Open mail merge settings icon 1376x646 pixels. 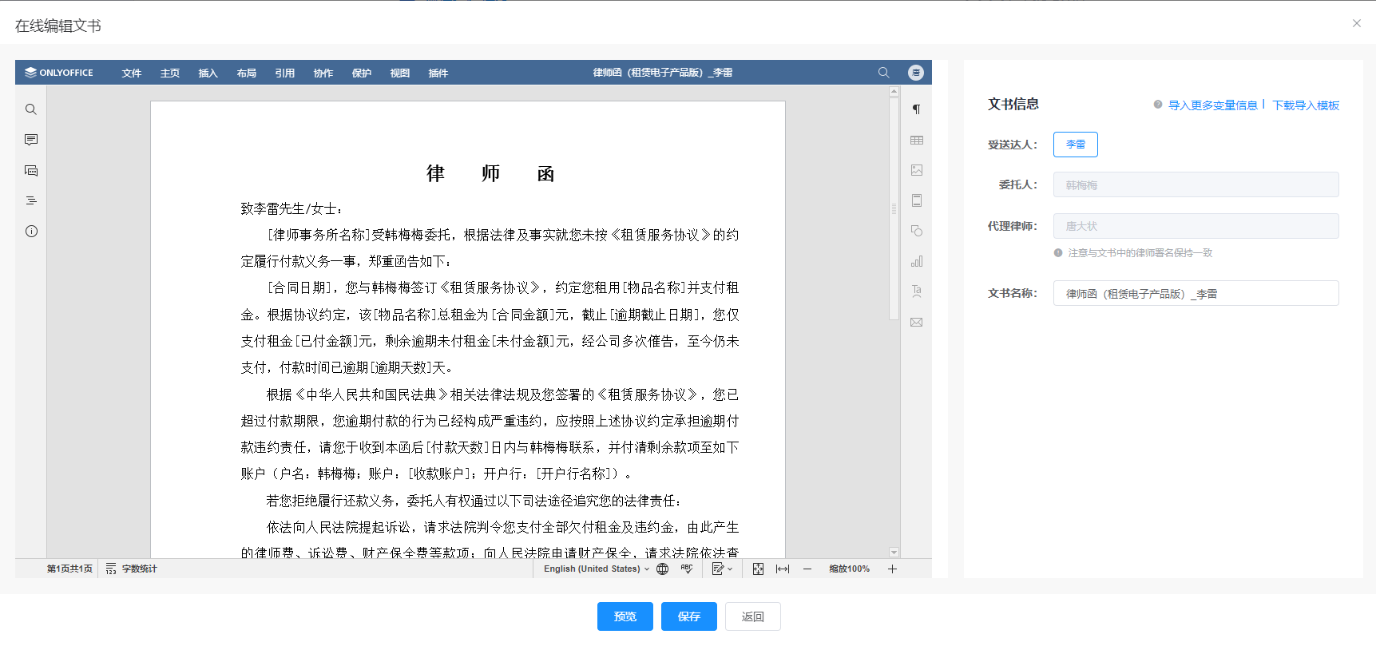click(x=917, y=322)
